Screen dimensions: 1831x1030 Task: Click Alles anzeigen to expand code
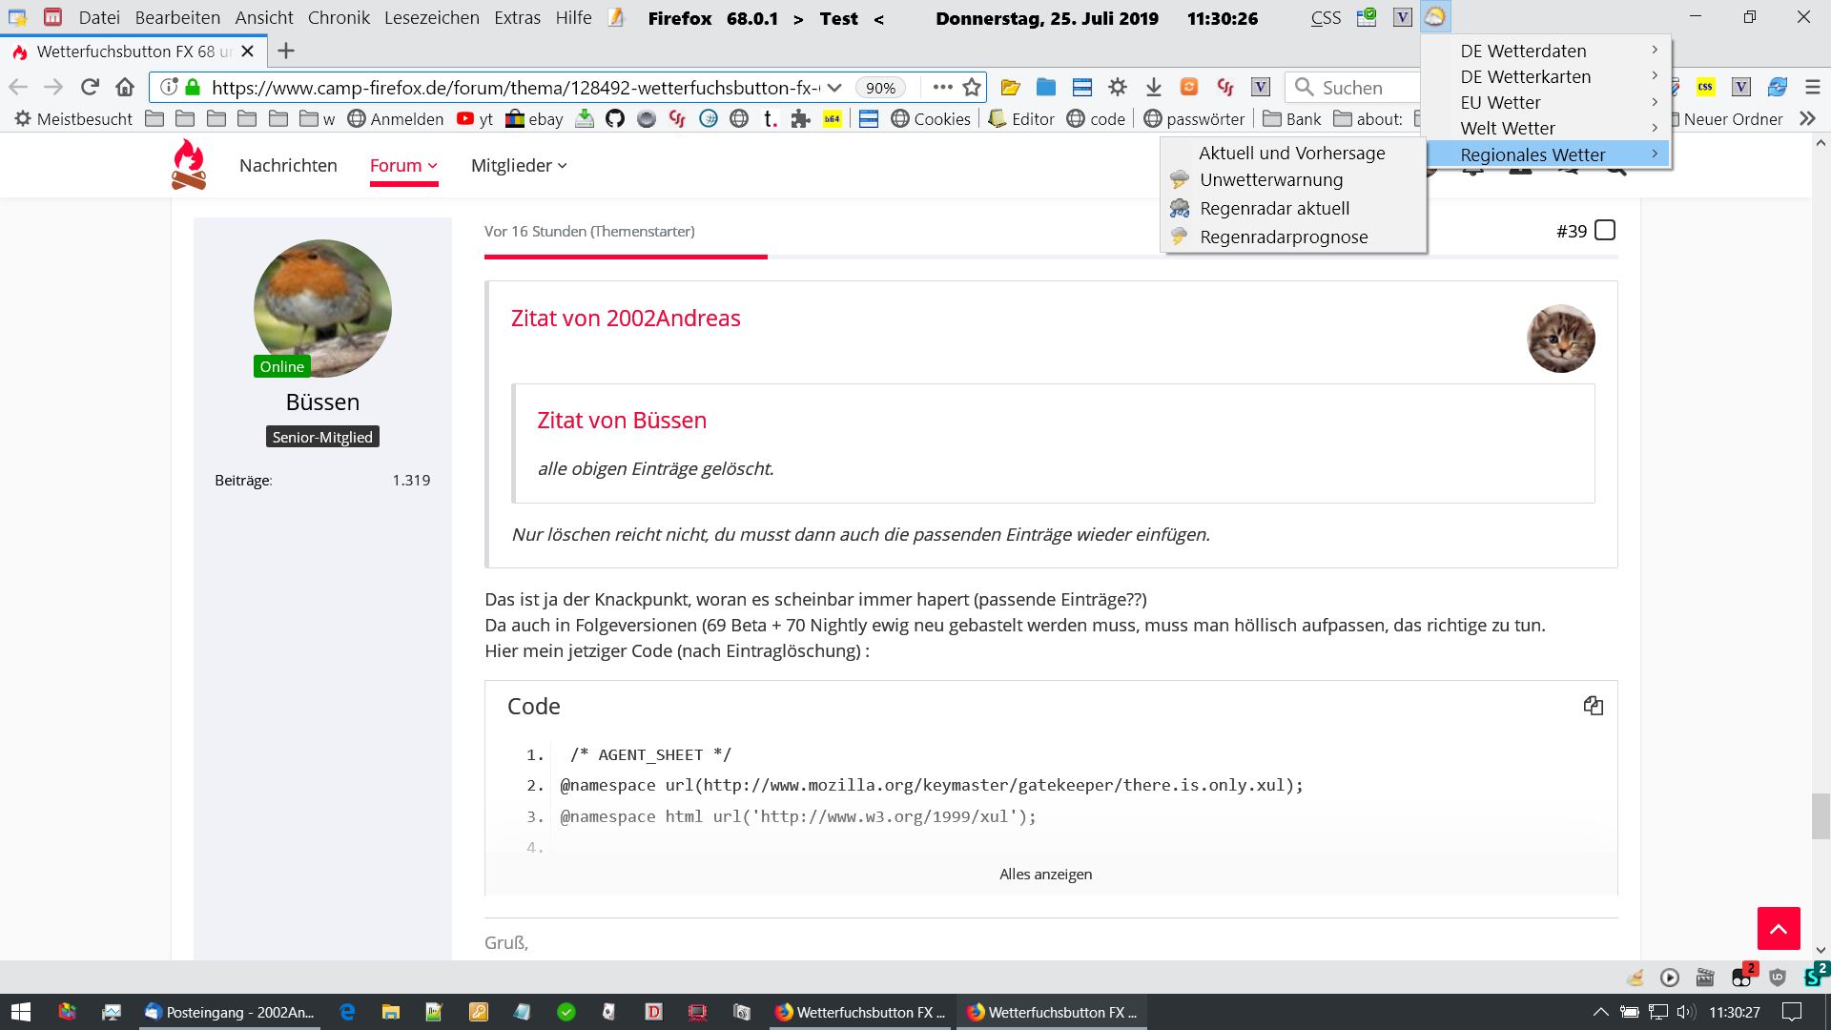[1045, 874]
